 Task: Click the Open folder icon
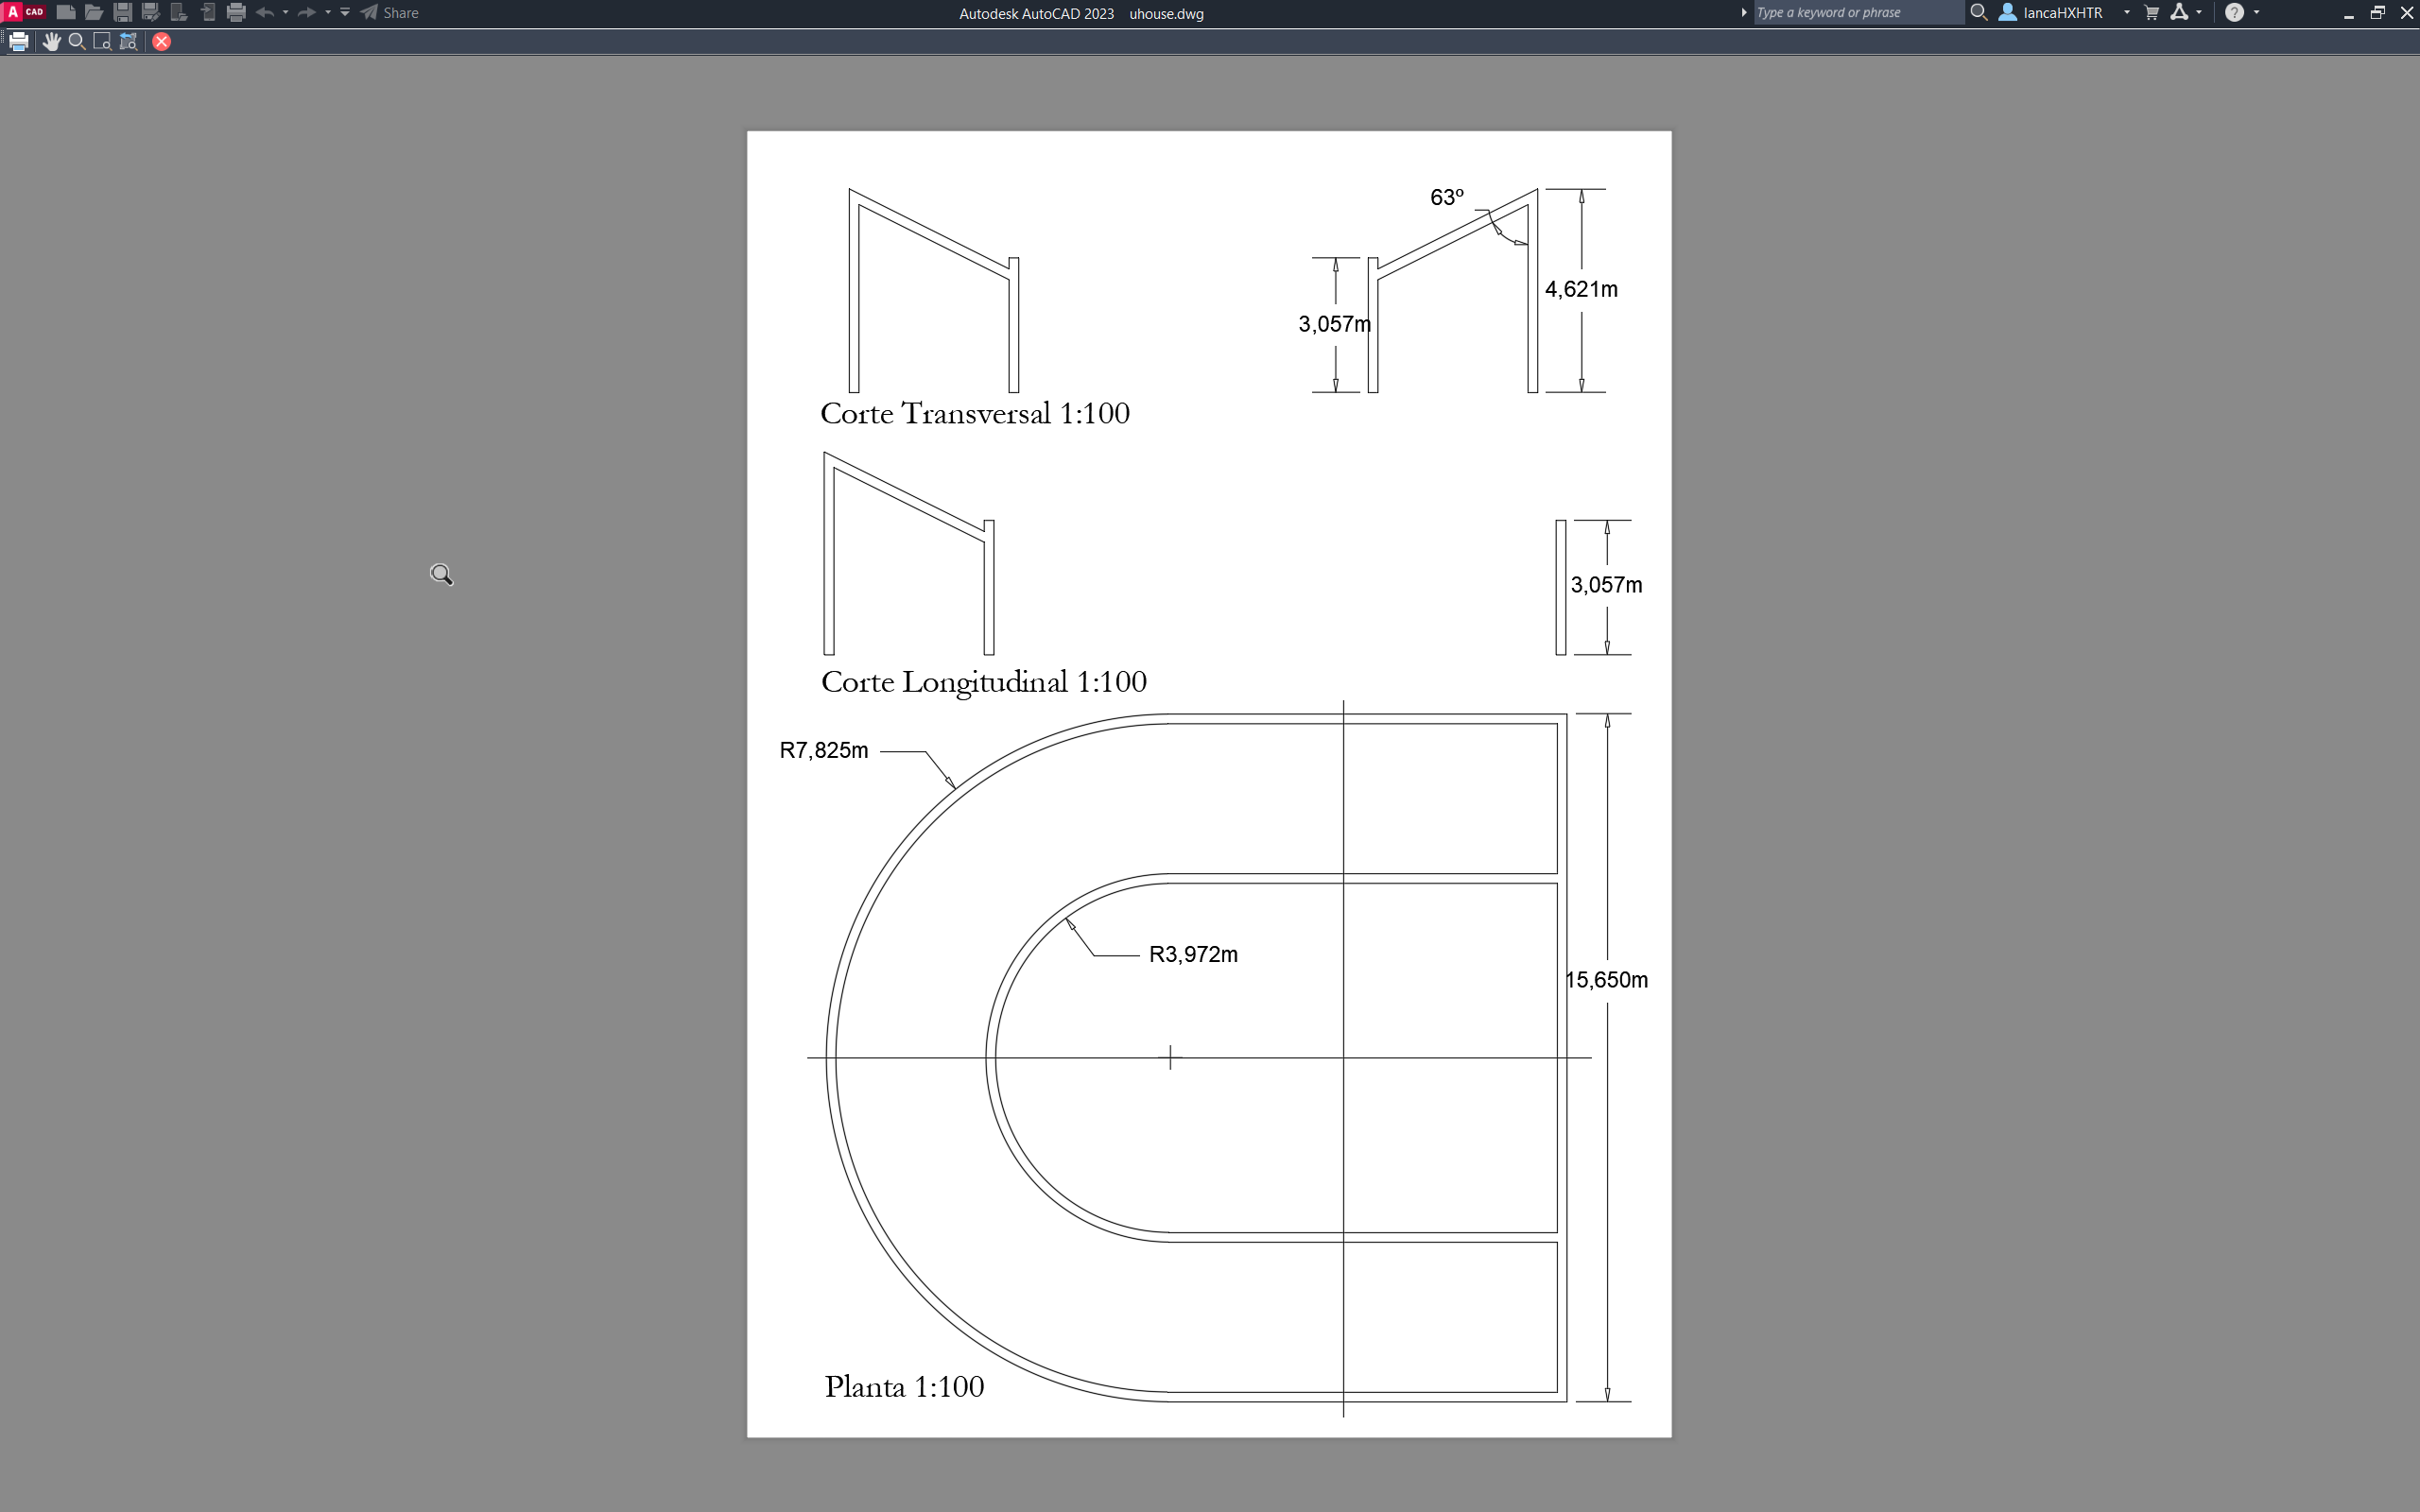click(x=94, y=12)
